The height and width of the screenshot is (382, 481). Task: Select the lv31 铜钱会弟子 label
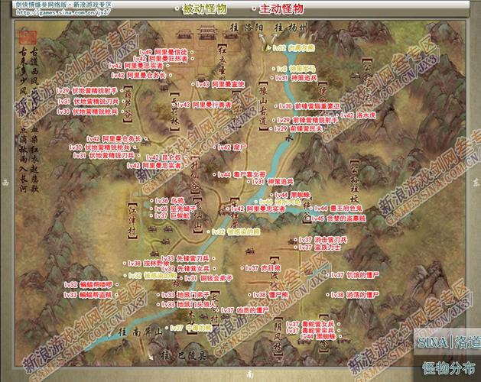[208, 278]
